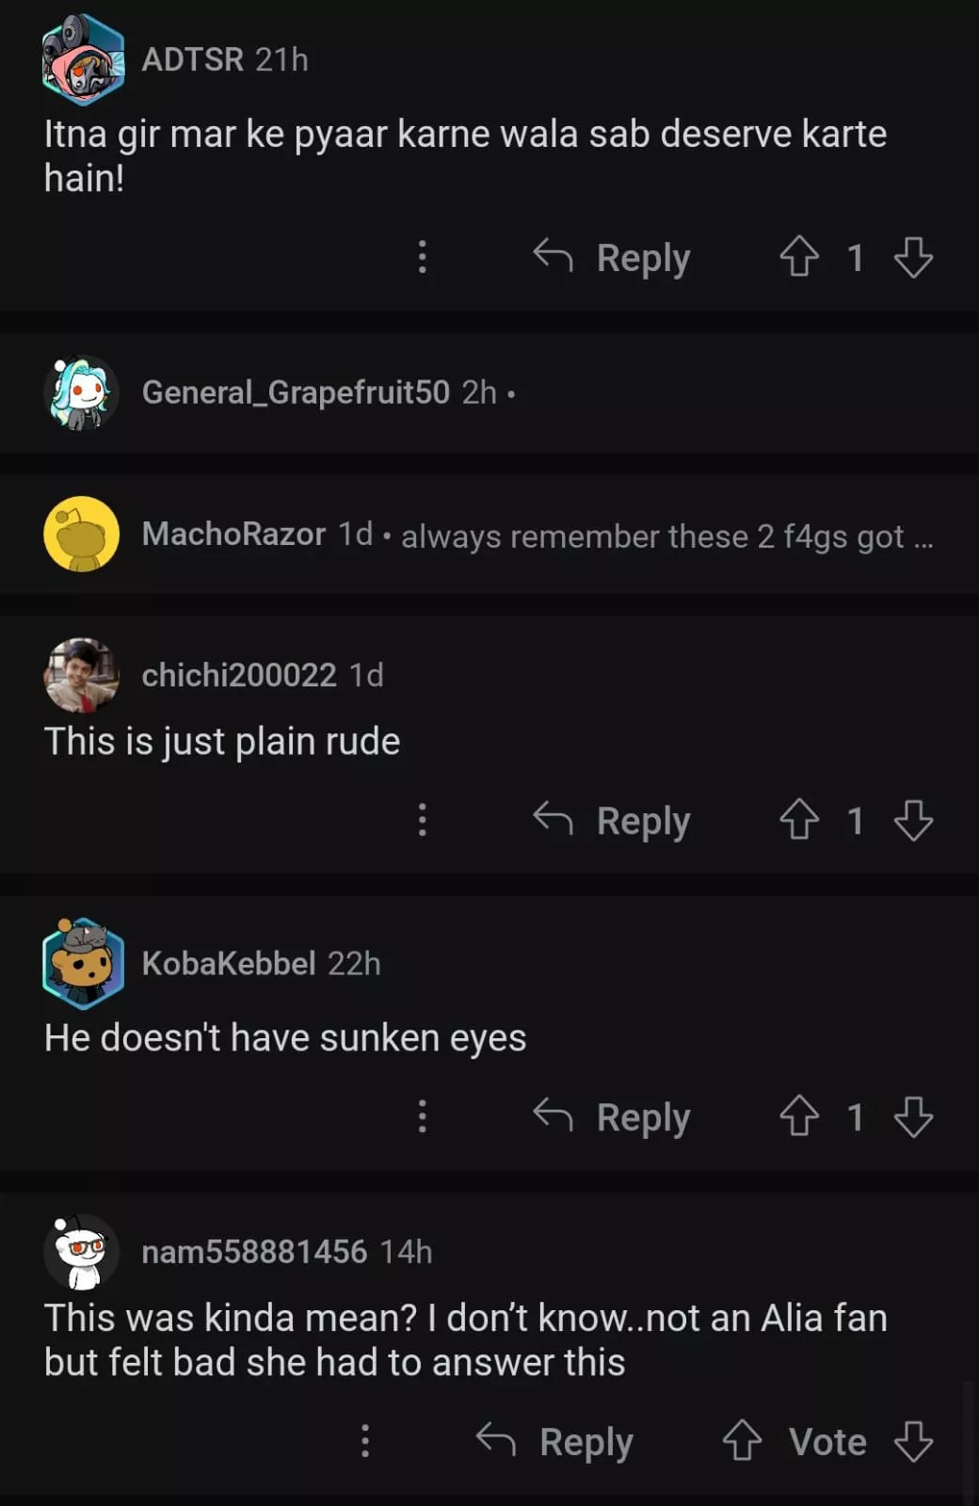Upvote nam558881456's comment
The width and height of the screenshot is (979, 1506).
tap(742, 1440)
